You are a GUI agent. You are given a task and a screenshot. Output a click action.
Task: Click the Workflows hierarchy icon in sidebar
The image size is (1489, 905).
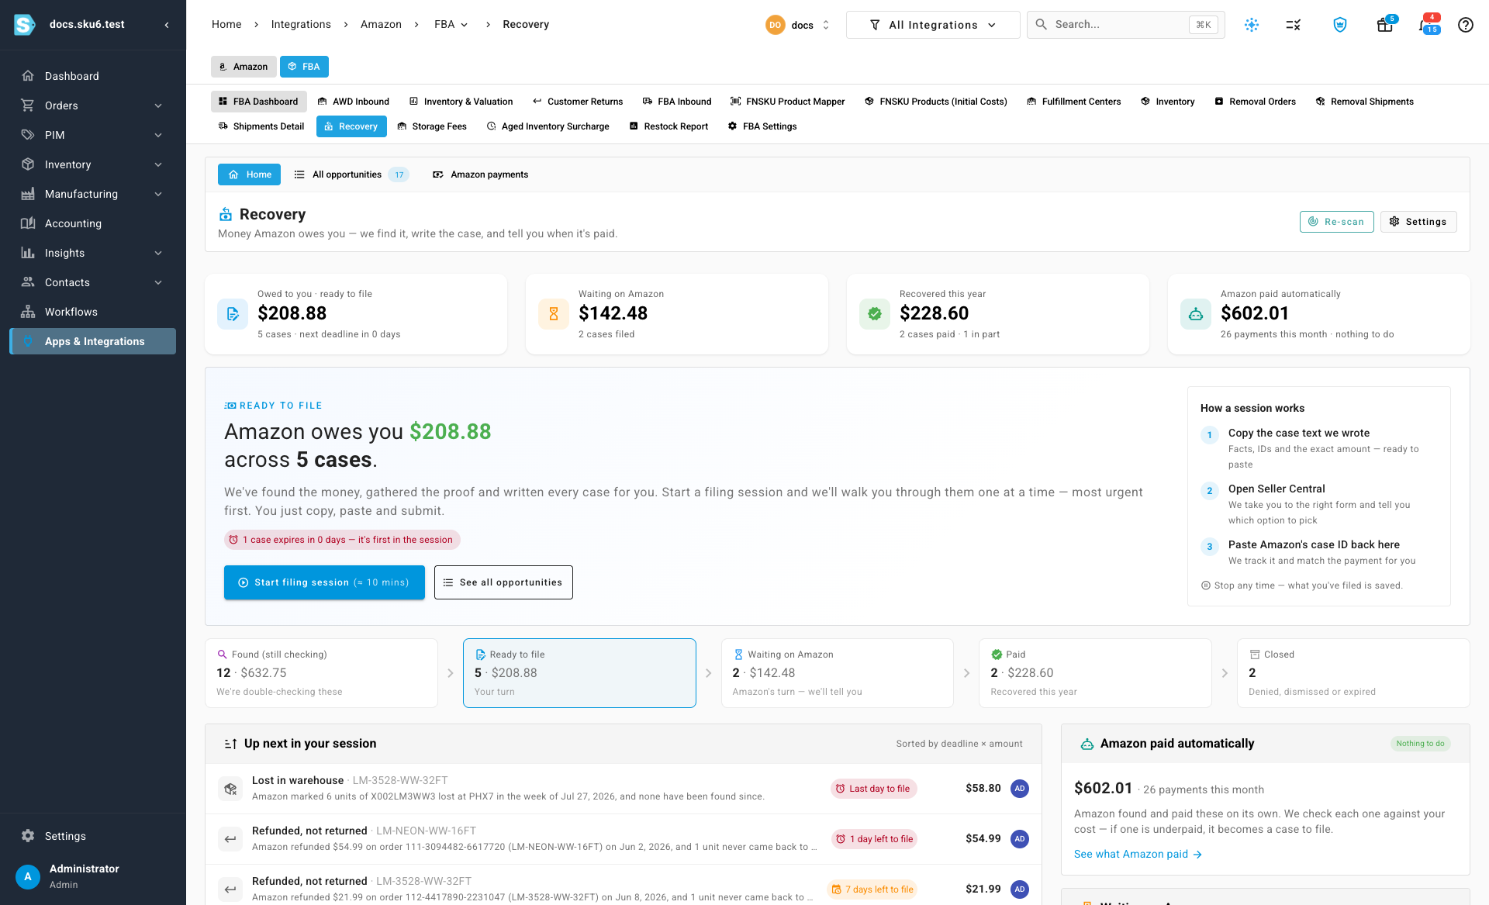(28, 312)
